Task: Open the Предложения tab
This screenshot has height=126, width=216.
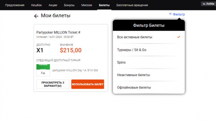Action: [15, 5]
